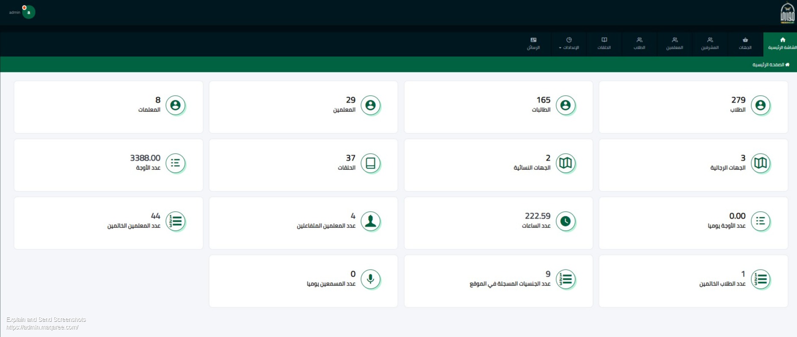797x337 pixels.
Task: Click the home icon in the breadcrumb bar
Action: 787,65
